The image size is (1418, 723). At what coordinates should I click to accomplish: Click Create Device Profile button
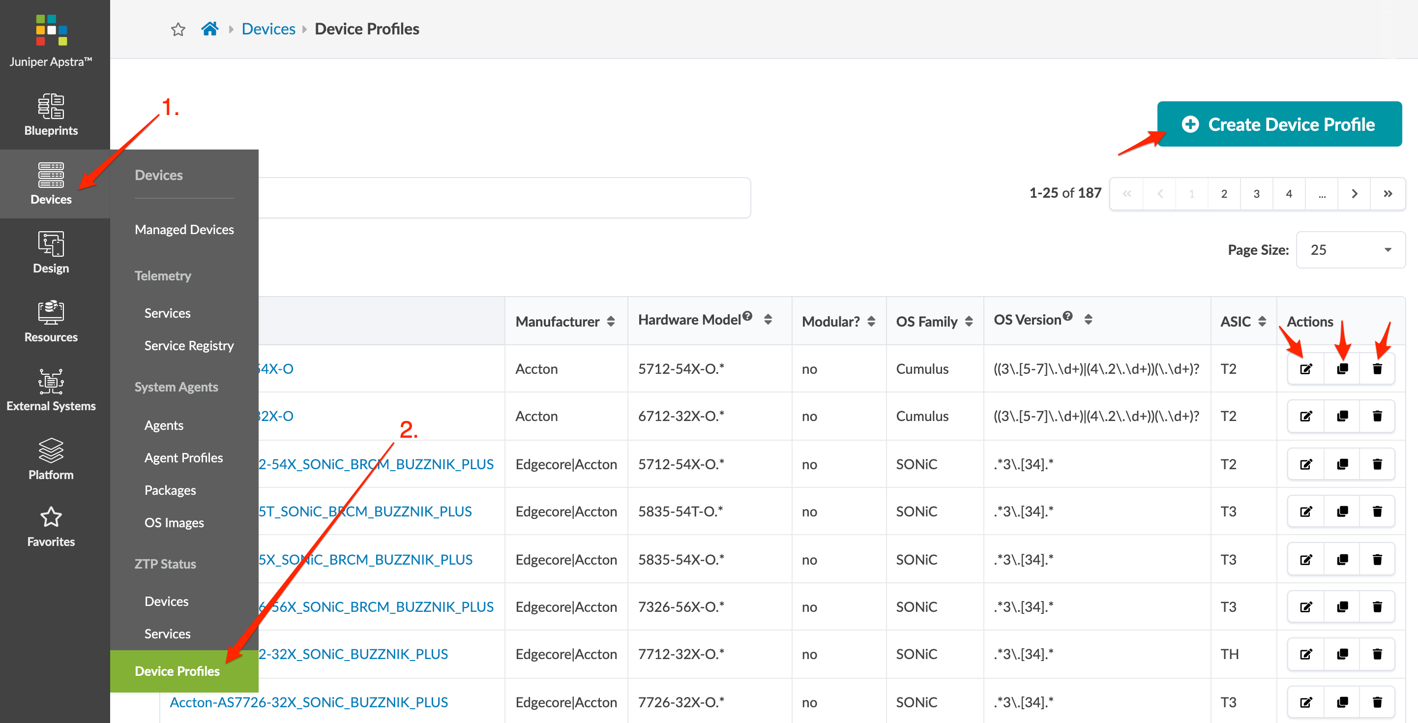(1279, 124)
